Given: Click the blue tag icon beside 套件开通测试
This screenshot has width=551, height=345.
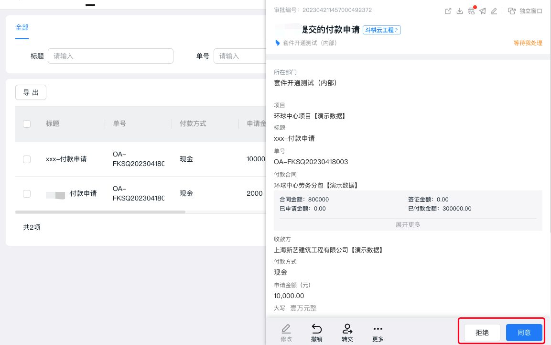Looking at the screenshot, I should (x=278, y=43).
